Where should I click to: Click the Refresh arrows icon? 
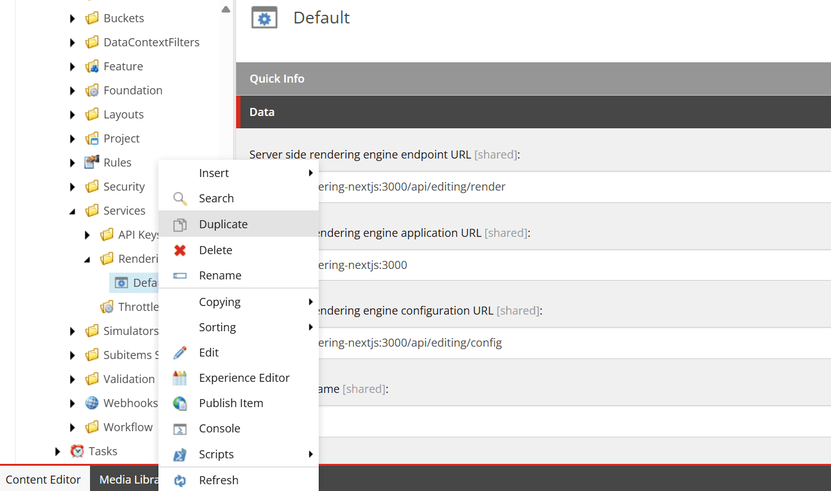pos(179,481)
